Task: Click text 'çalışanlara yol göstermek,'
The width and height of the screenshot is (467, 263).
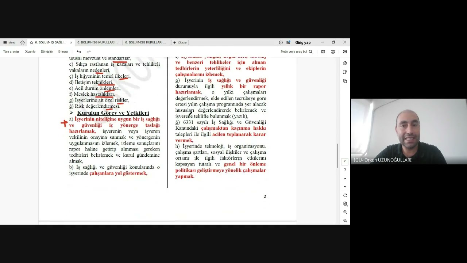Action: tap(118, 173)
